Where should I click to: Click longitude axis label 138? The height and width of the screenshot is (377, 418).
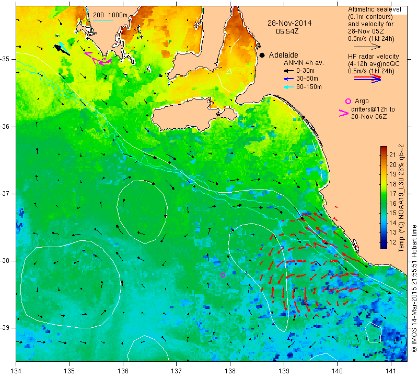tap(230, 371)
